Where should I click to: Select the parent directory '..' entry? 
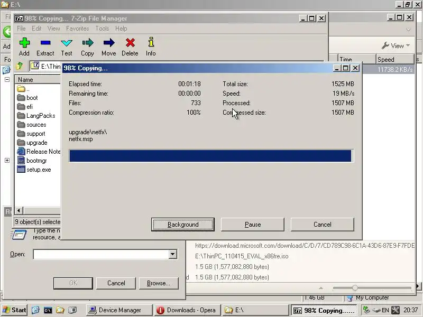click(x=23, y=89)
